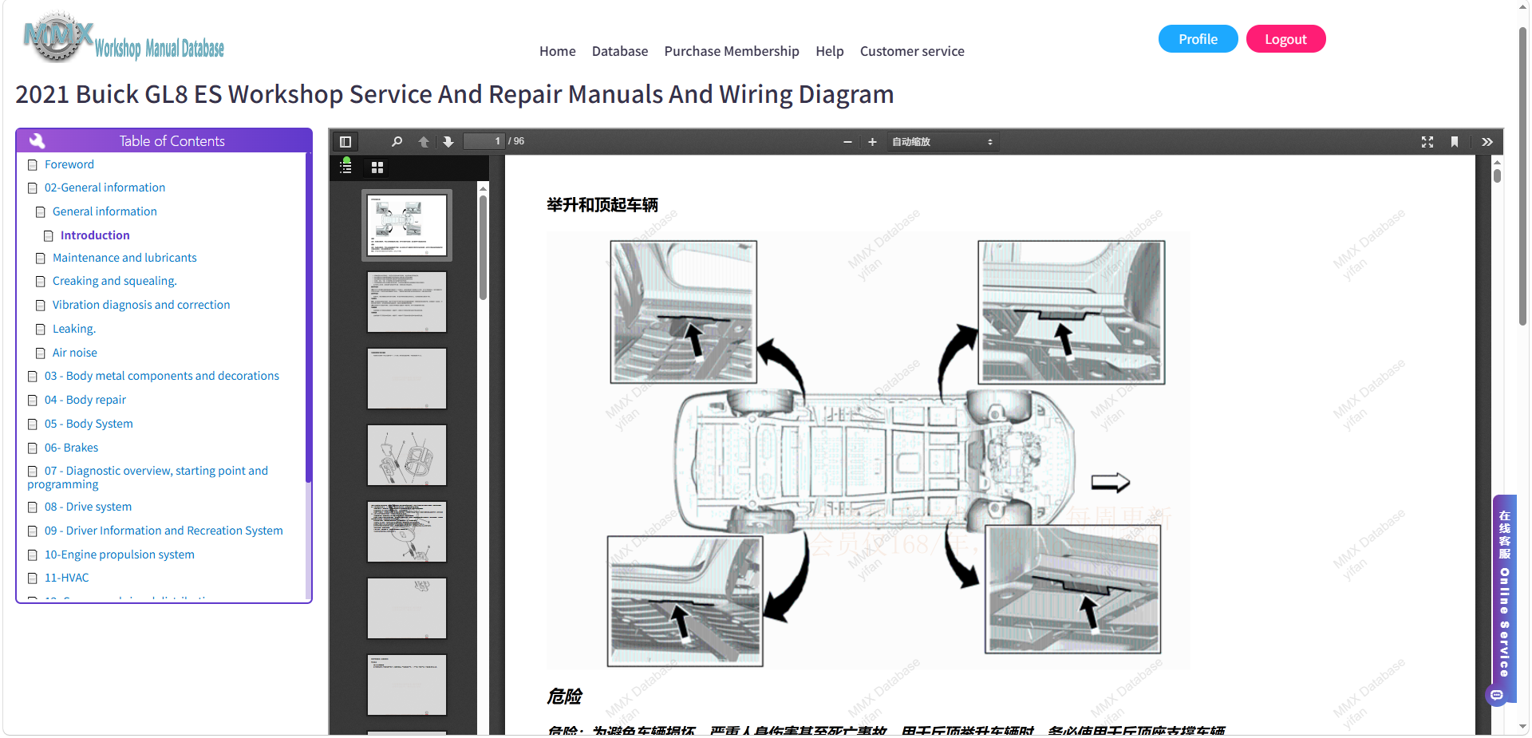Open the Air noise entry
1532x738 pixels.
pyautogui.click(x=75, y=353)
